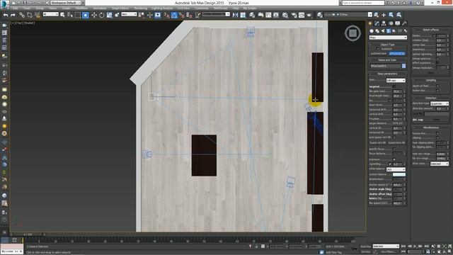Viewport: 453px width, 255px height.
Task: Select the Helpers create category
Action: (394, 30)
